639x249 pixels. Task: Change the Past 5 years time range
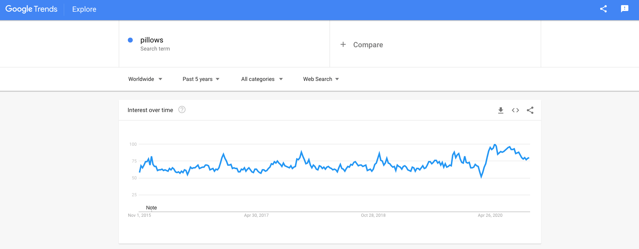coord(201,79)
